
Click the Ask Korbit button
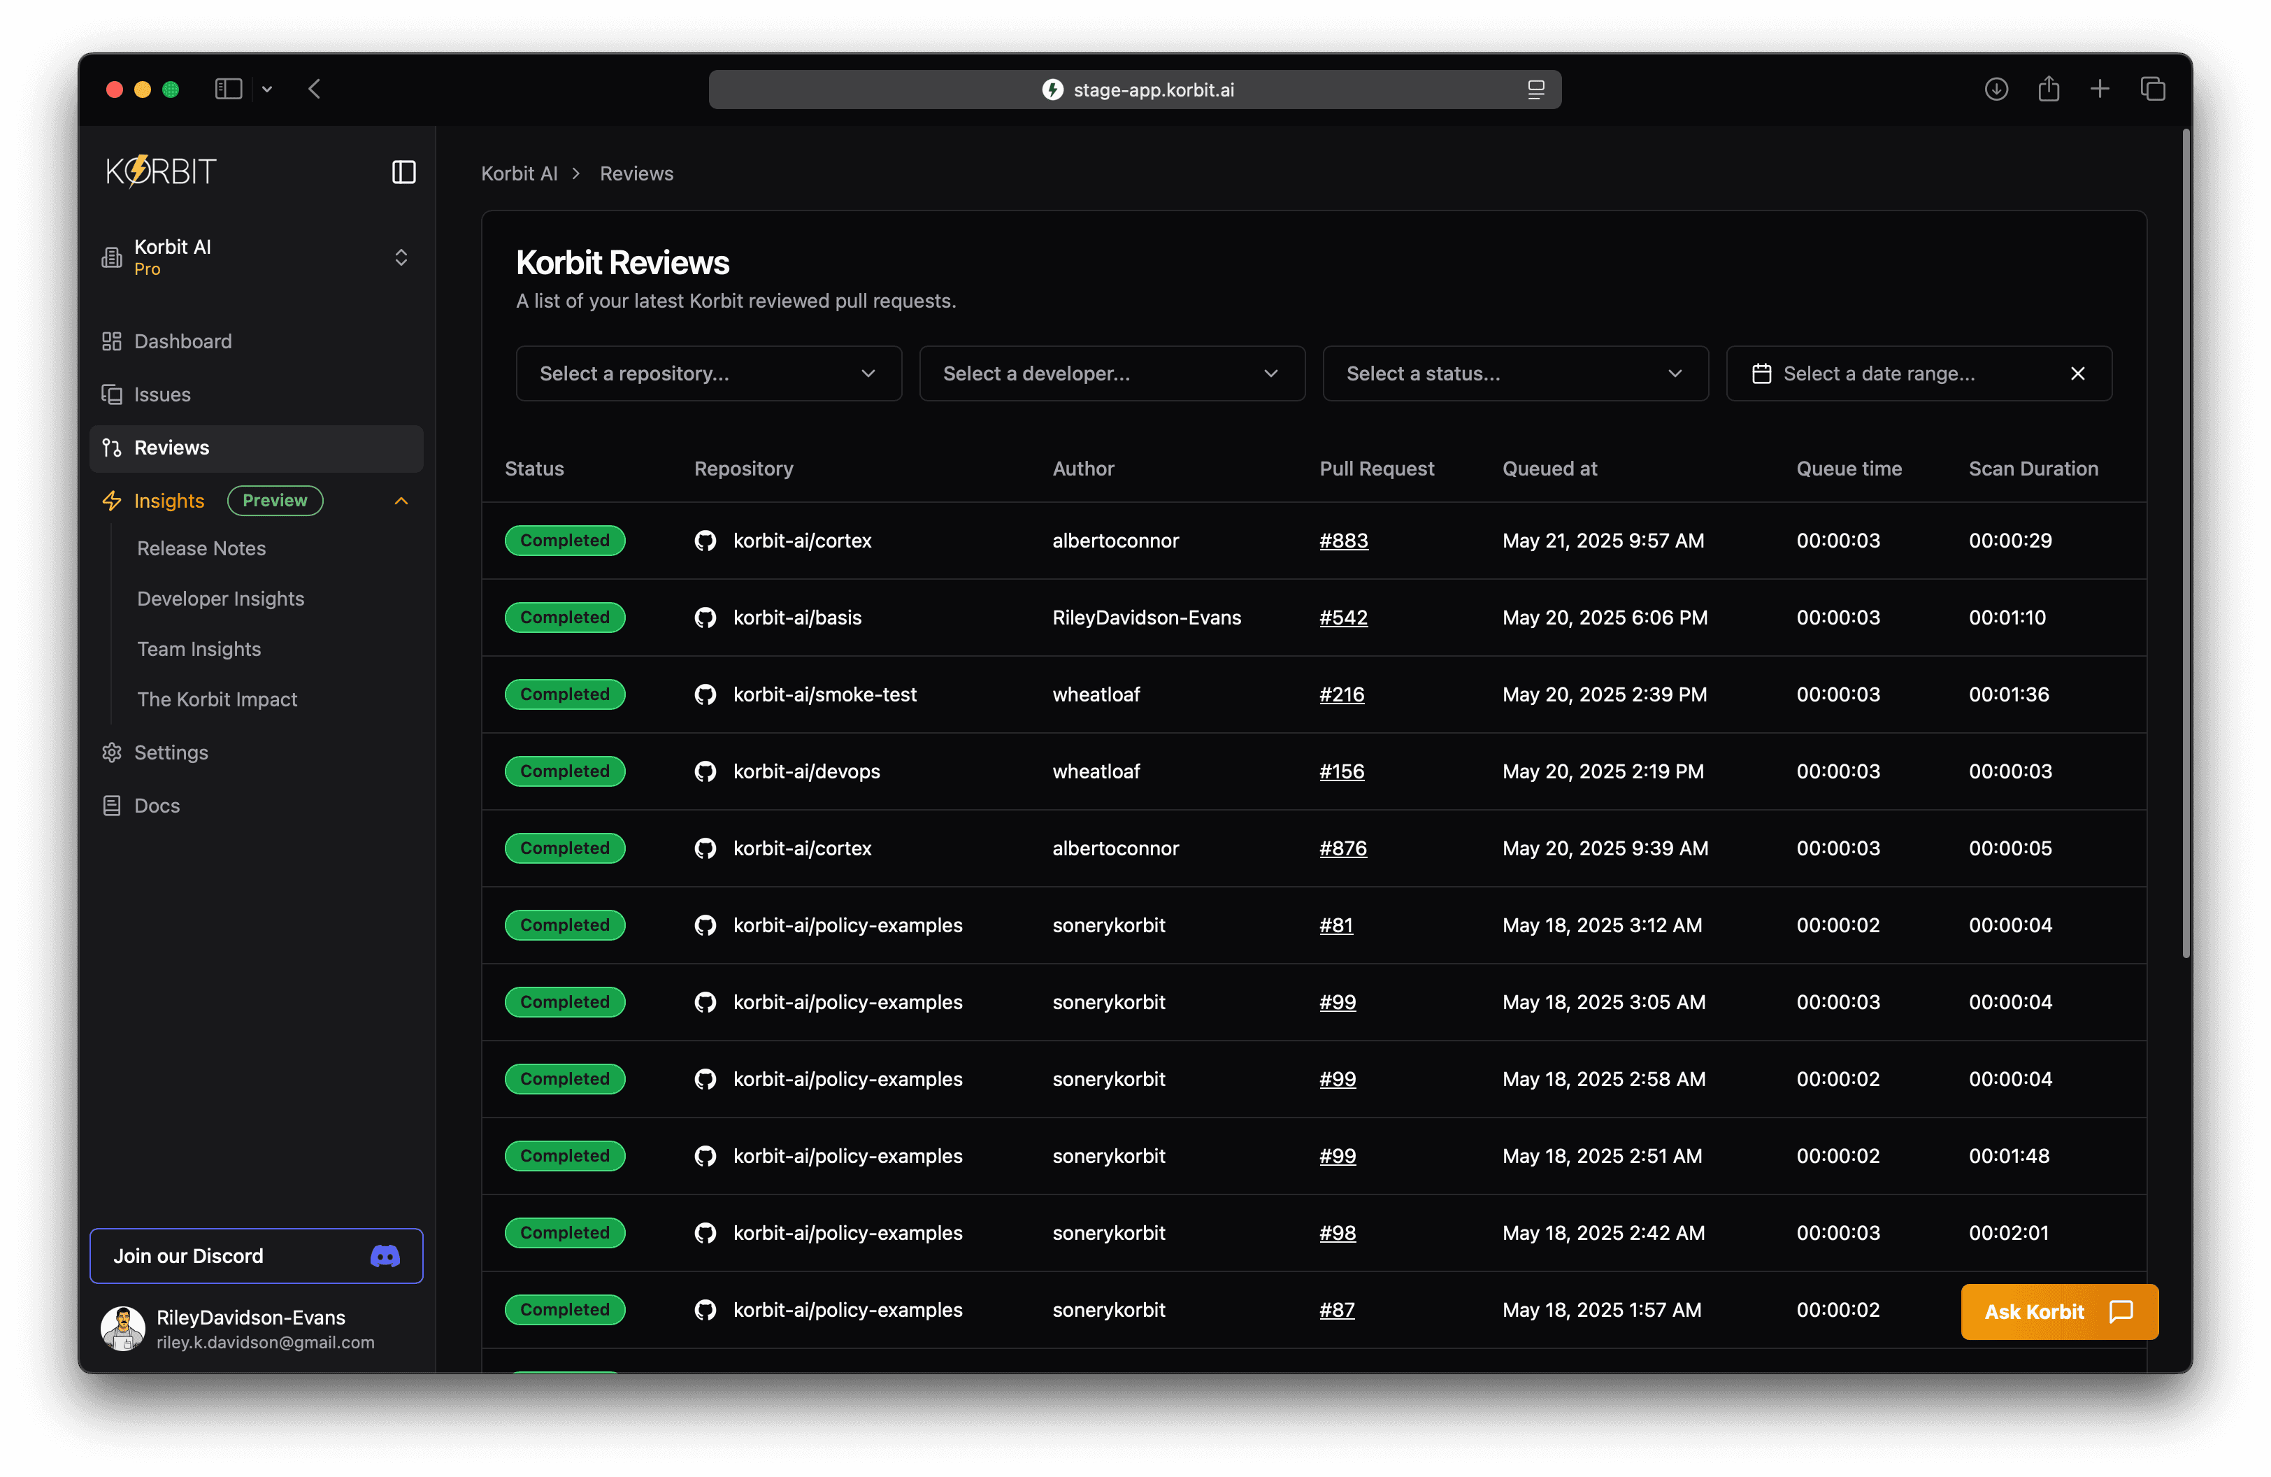click(x=2059, y=1312)
